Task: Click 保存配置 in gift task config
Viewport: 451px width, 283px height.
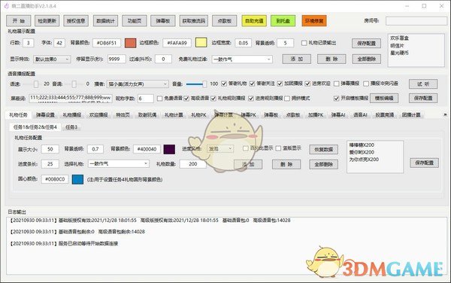Action: [424, 163]
